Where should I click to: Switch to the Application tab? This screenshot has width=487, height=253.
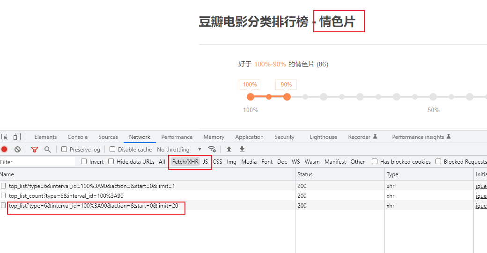click(249, 137)
